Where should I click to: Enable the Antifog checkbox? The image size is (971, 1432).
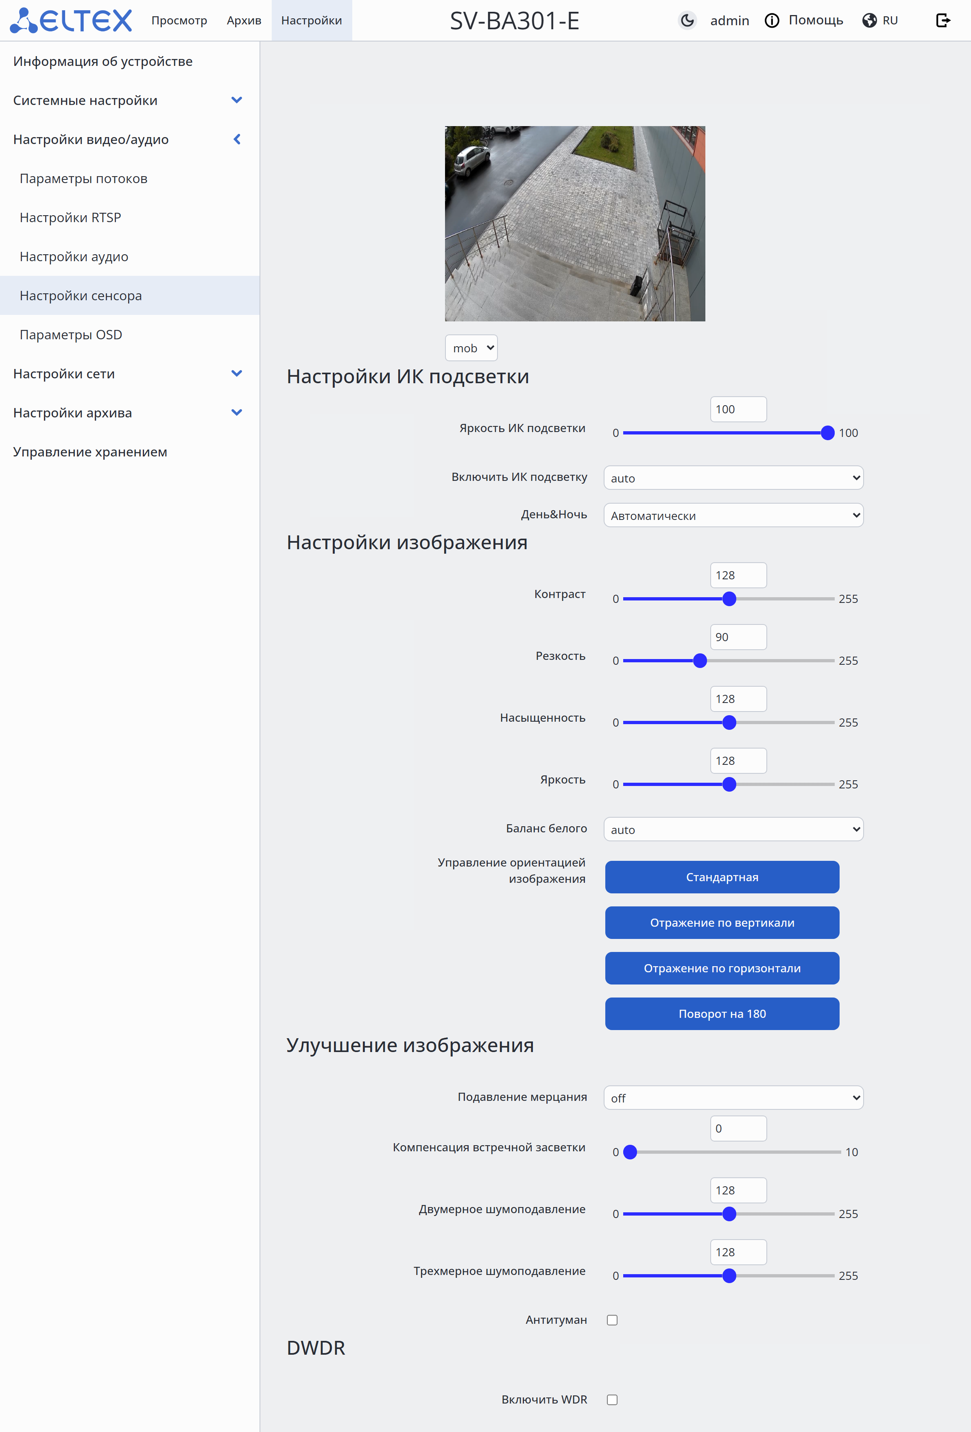612,1320
